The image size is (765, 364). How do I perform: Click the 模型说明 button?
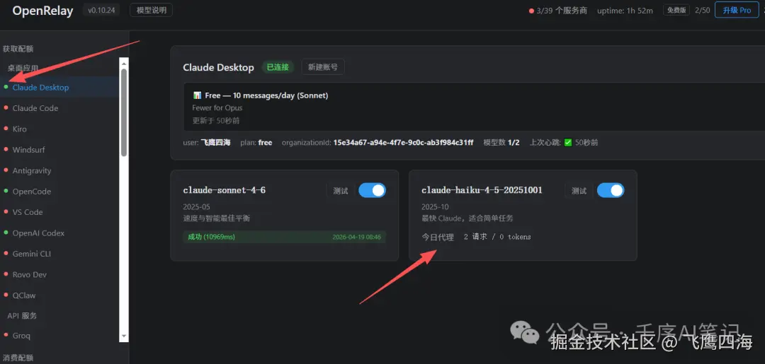pos(152,10)
